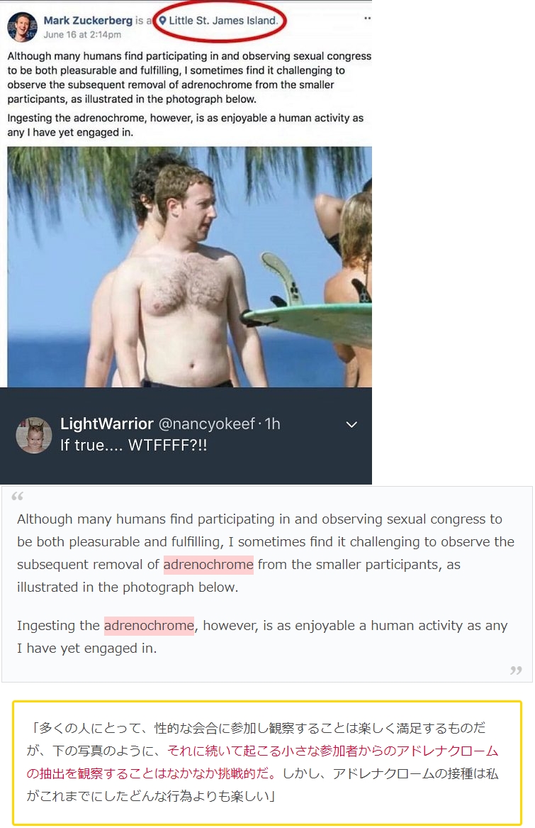Click the June 16 at 2:14pm timestamp
This screenshot has height=828, width=535.
tap(82, 35)
